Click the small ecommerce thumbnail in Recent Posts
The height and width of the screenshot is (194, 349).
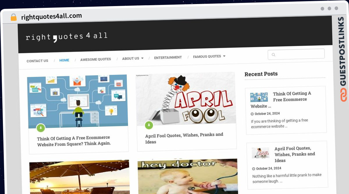click(x=259, y=97)
